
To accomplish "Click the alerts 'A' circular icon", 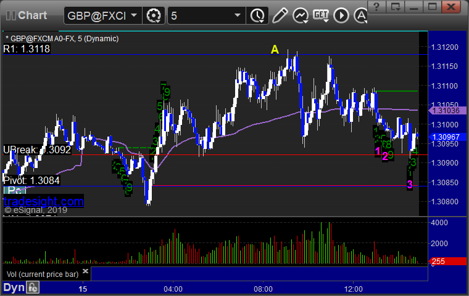I will (360, 15).
